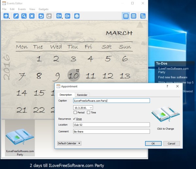Viewport: 196px width, 169px height.
Task: Select day 11 on the calendar
Action: click(x=90, y=76)
